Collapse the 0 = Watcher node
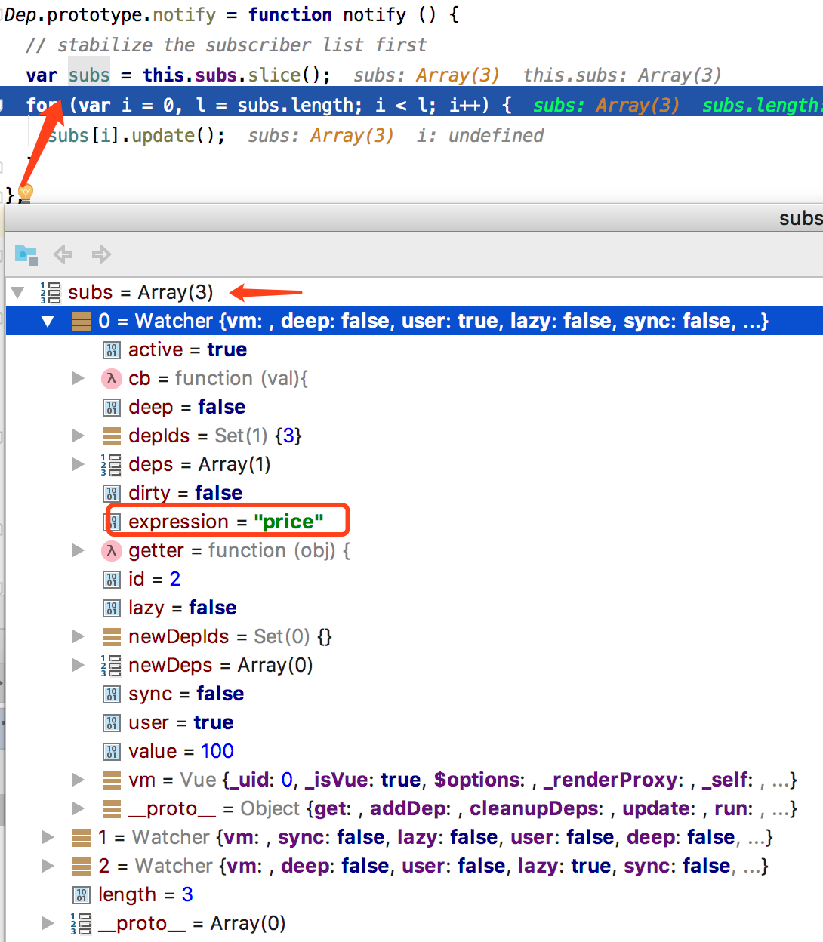 pos(48,322)
